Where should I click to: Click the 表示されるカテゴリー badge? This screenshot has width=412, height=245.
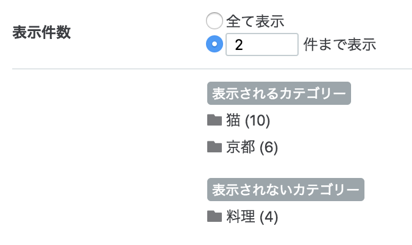coord(279,93)
